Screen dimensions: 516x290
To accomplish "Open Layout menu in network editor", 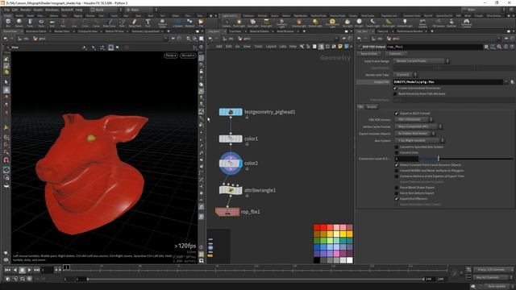I will (271, 47).
